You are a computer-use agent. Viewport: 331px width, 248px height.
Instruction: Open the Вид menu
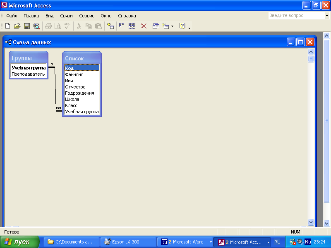click(49, 16)
